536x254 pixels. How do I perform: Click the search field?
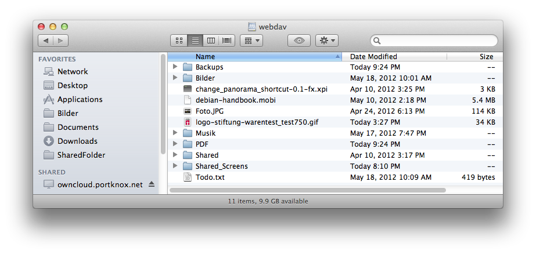click(x=434, y=41)
